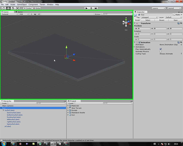The height and width of the screenshot is (146, 183).
Task: Click the blue Z axis cone on orientation gizmo
Action: pos(128,21)
